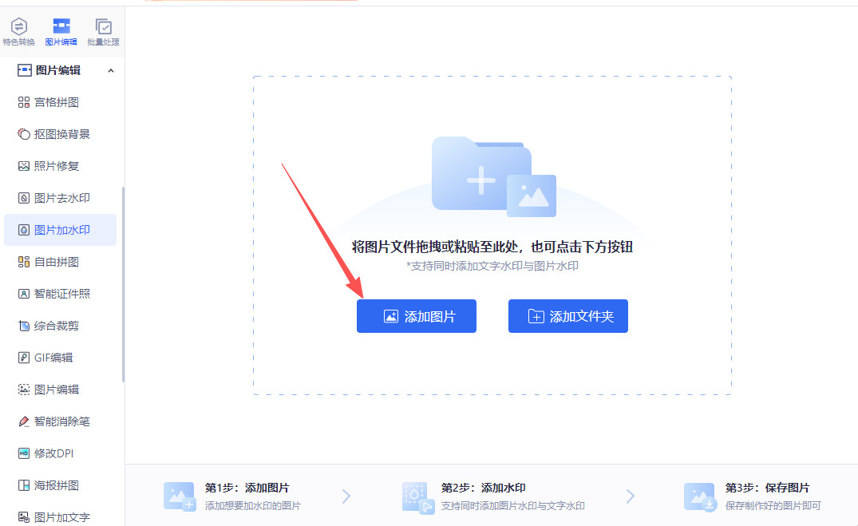858x526 pixels.
Task: Click the sidebar vertical scrollbar
Action: [x=123, y=284]
